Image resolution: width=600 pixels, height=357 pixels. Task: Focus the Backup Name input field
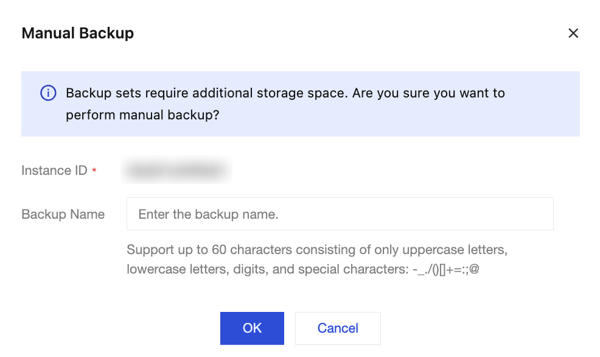(340, 214)
